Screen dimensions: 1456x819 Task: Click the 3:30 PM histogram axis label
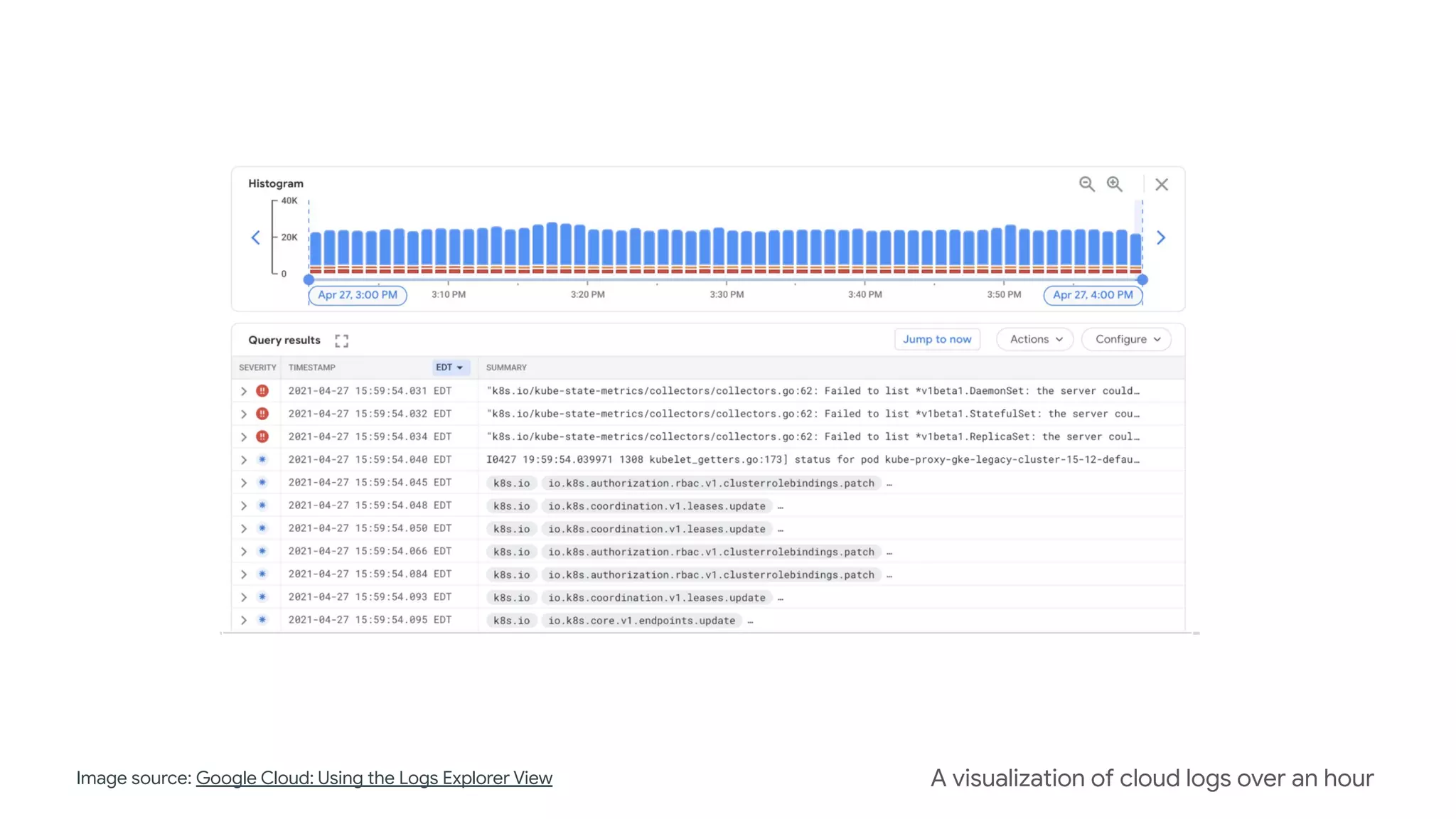click(727, 294)
